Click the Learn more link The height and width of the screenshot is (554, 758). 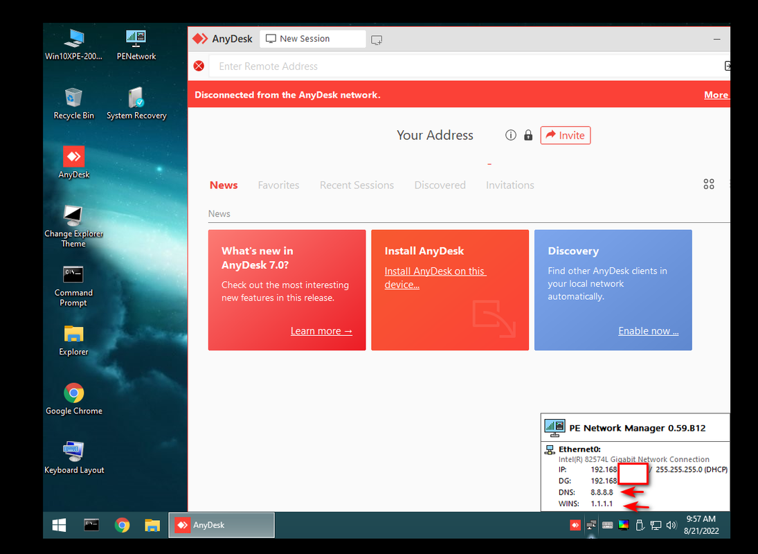pyautogui.click(x=321, y=331)
